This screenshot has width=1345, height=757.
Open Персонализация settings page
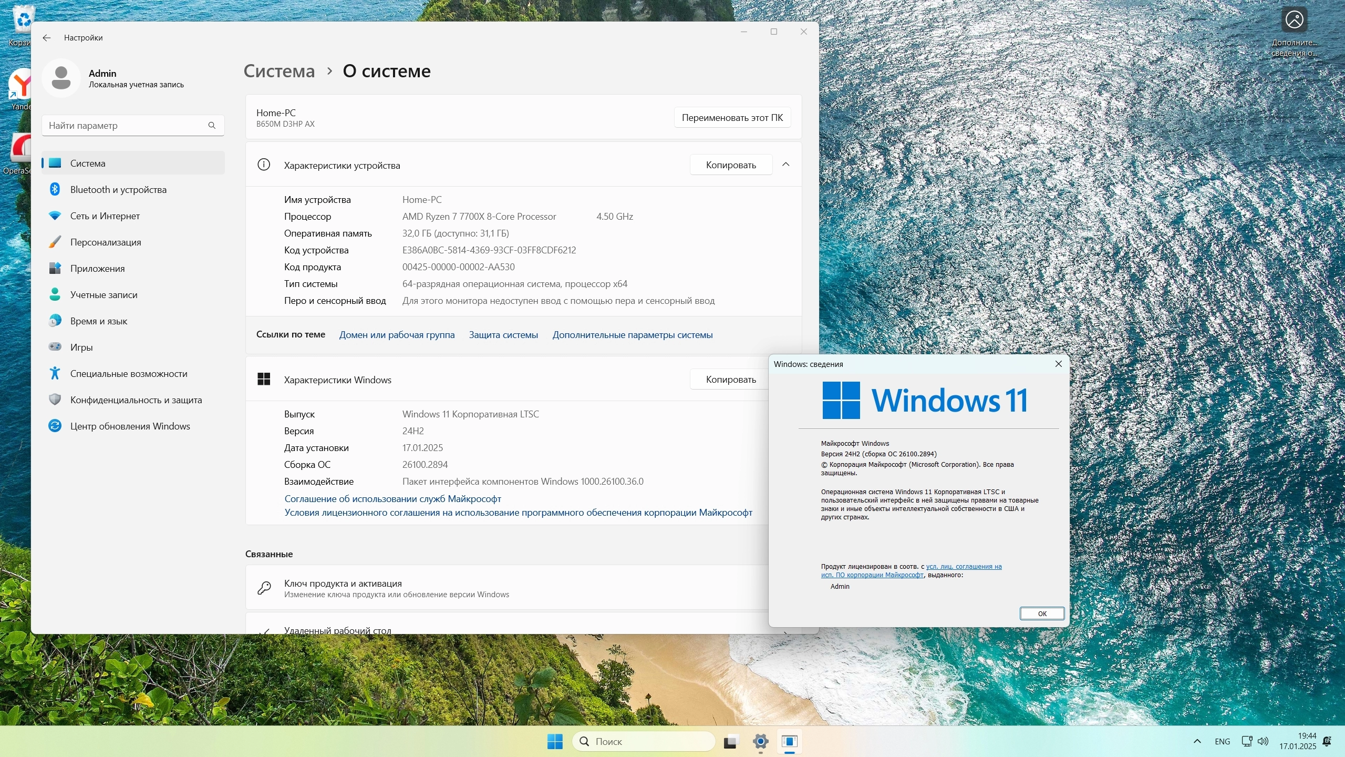tap(106, 242)
